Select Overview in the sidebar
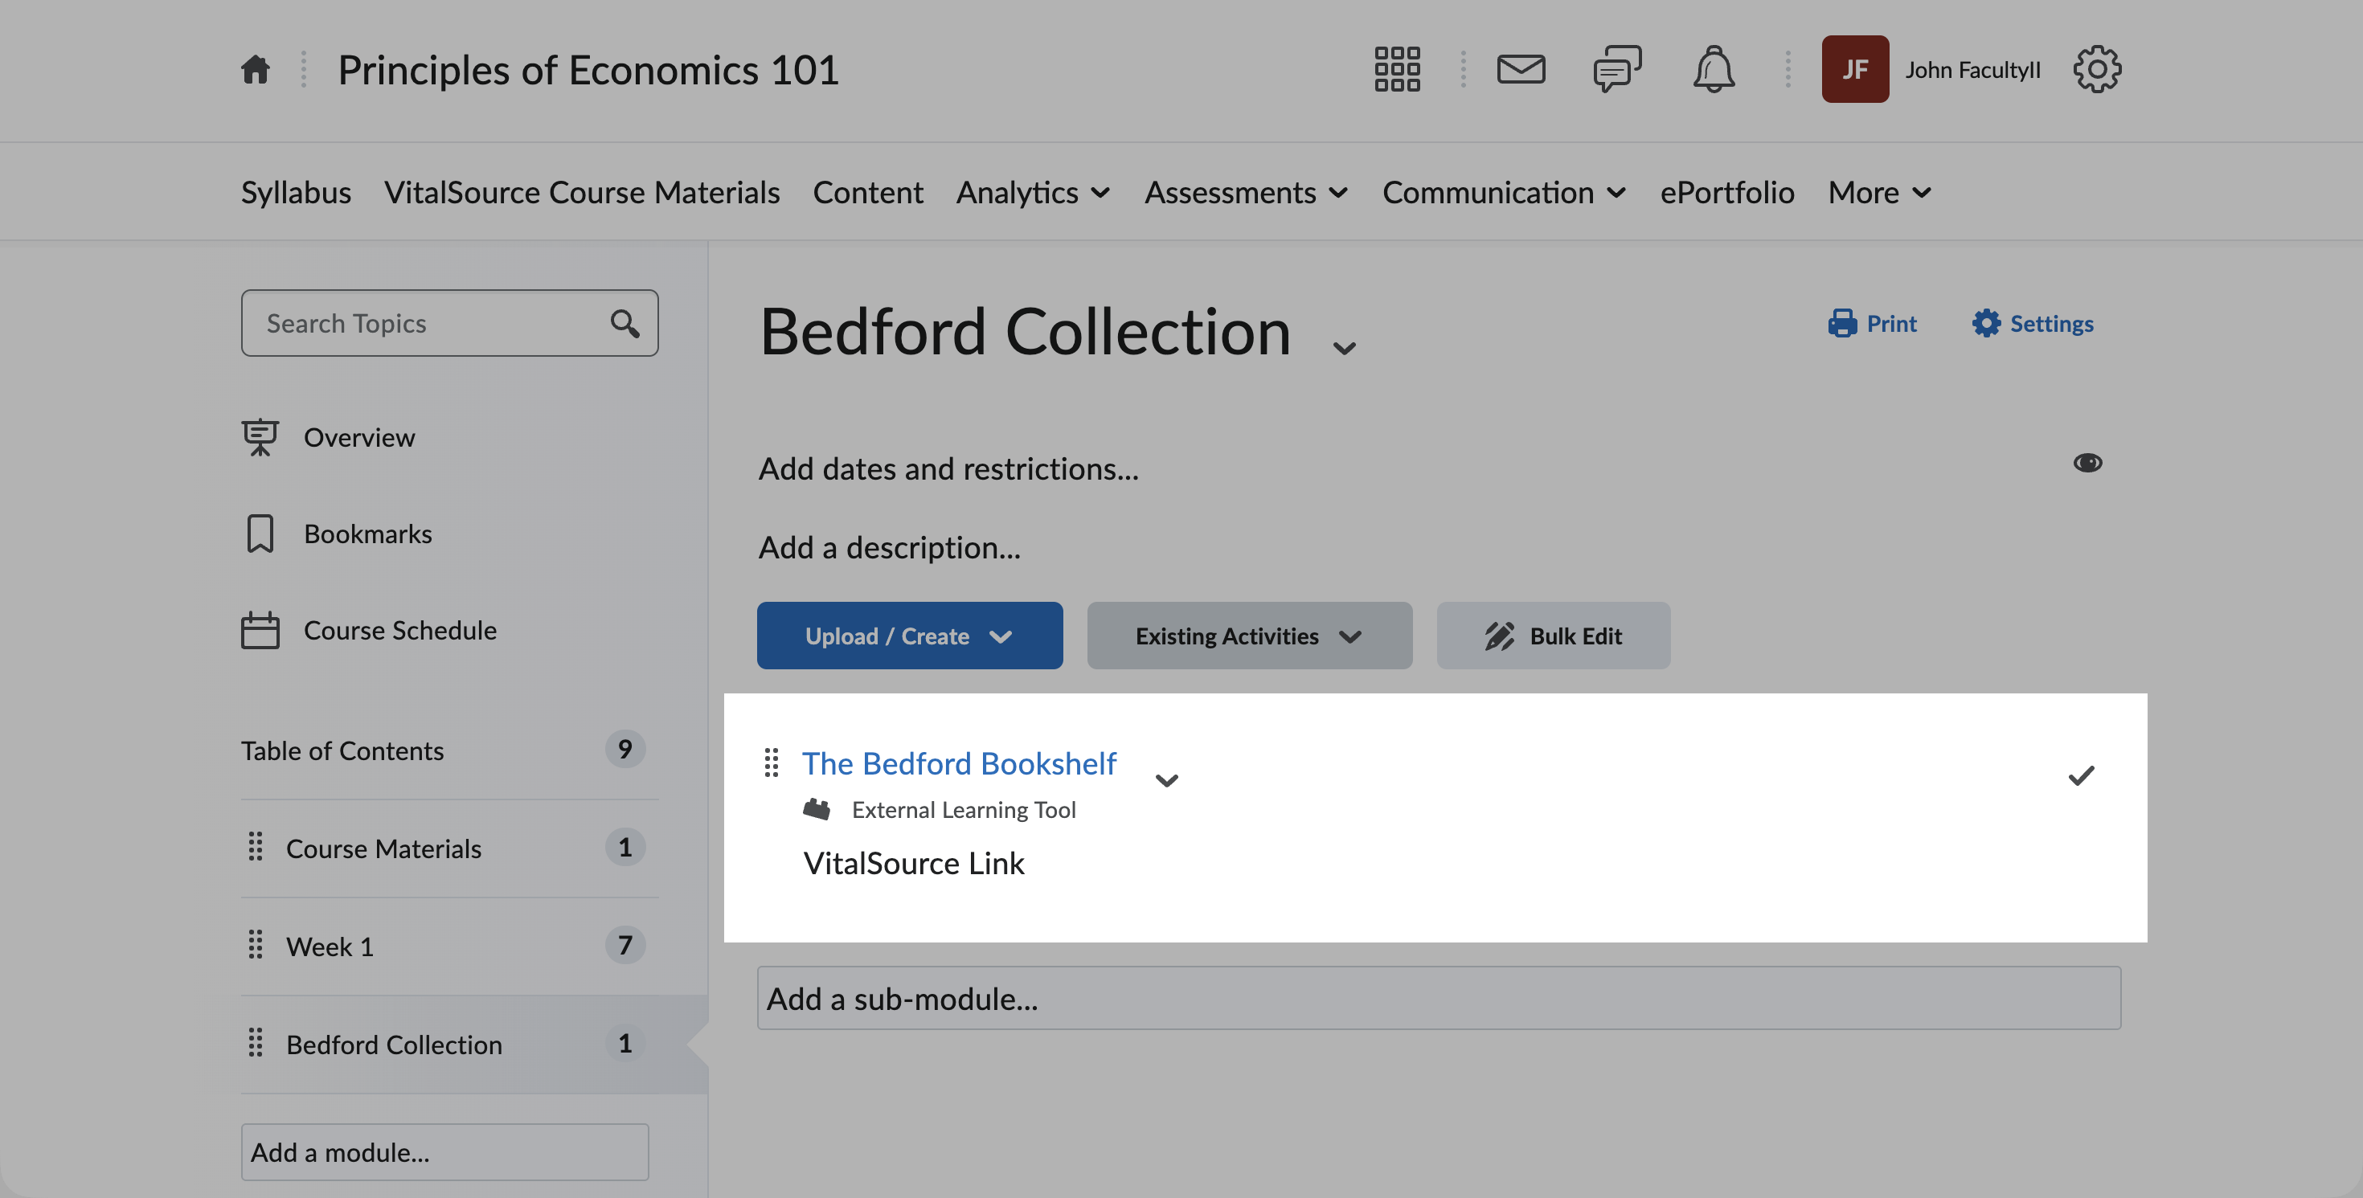Viewport: 2363px width, 1198px height. [x=359, y=438]
